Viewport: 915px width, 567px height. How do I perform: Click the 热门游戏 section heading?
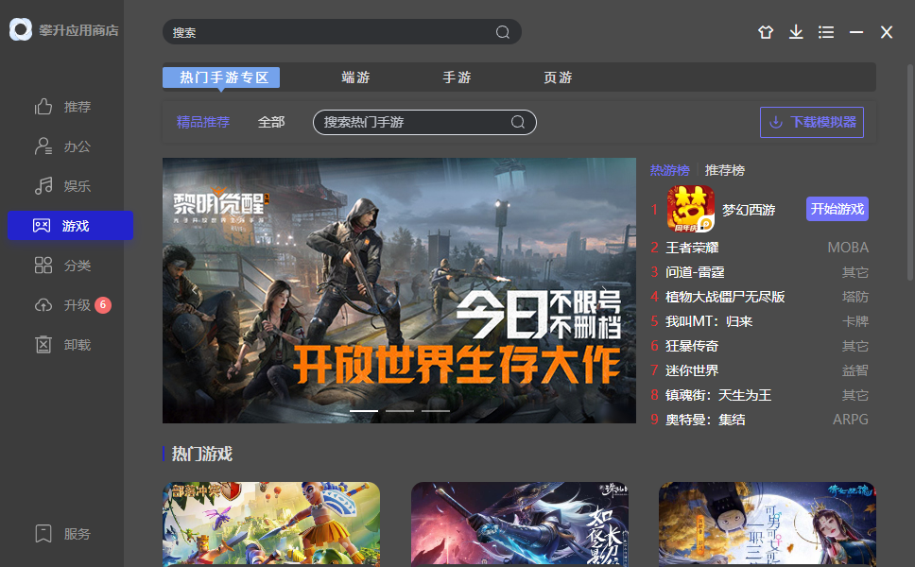coord(202,454)
